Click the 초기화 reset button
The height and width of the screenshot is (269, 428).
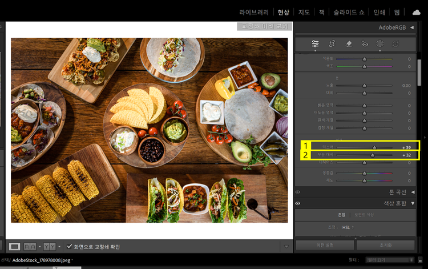pyautogui.click(x=386, y=245)
